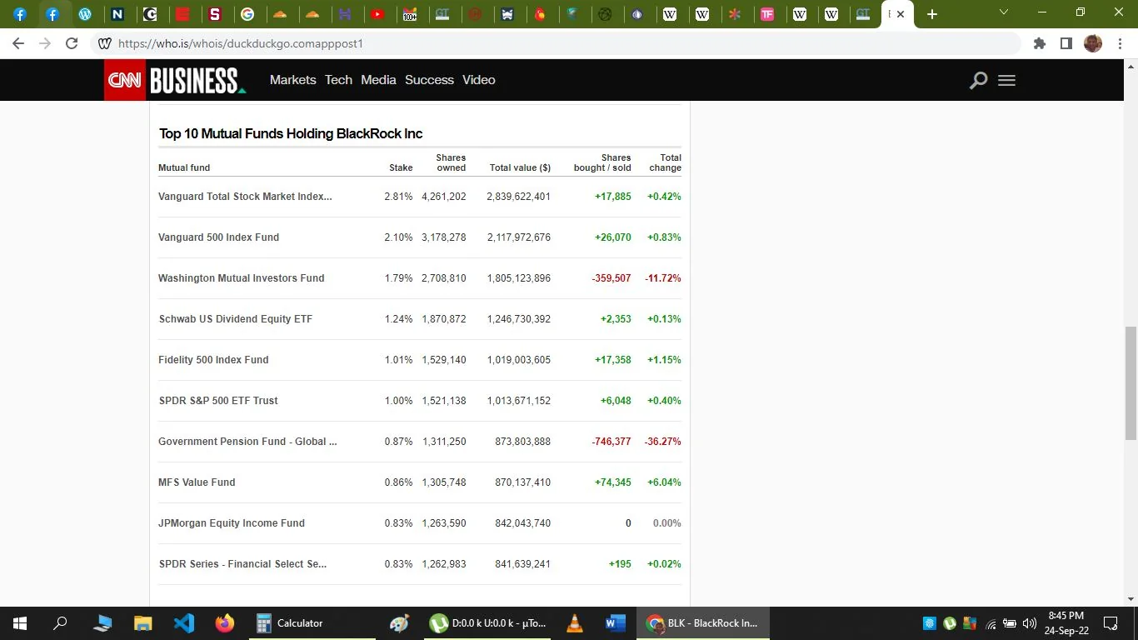Click the red CNN logo
The width and height of the screenshot is (1138, 640).
pyautogui.click(x=125, y=80)
